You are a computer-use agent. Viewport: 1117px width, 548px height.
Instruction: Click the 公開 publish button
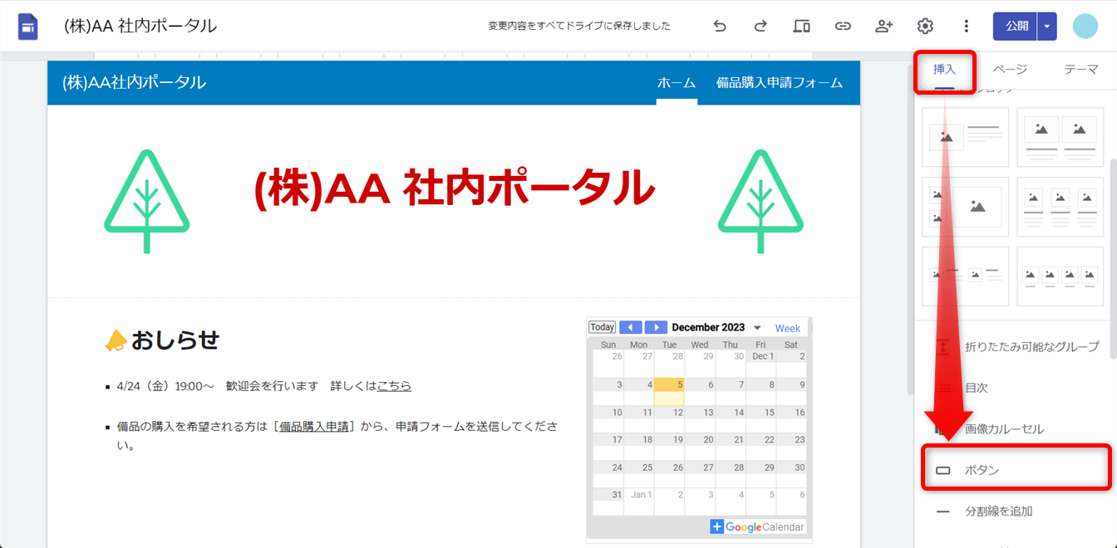pos(1016,26)
